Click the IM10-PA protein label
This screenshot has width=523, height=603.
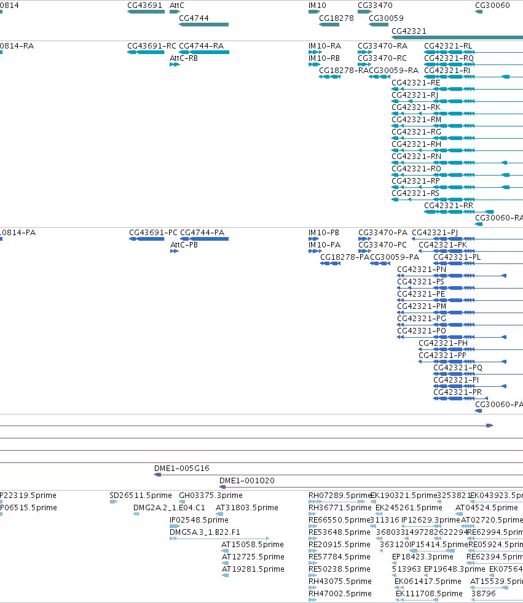point(324,245)
